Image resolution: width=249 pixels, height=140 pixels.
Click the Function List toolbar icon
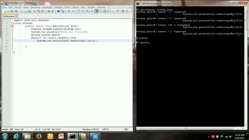(109, 11)
